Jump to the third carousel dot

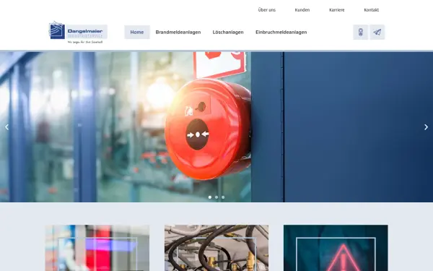click(223, 197)
